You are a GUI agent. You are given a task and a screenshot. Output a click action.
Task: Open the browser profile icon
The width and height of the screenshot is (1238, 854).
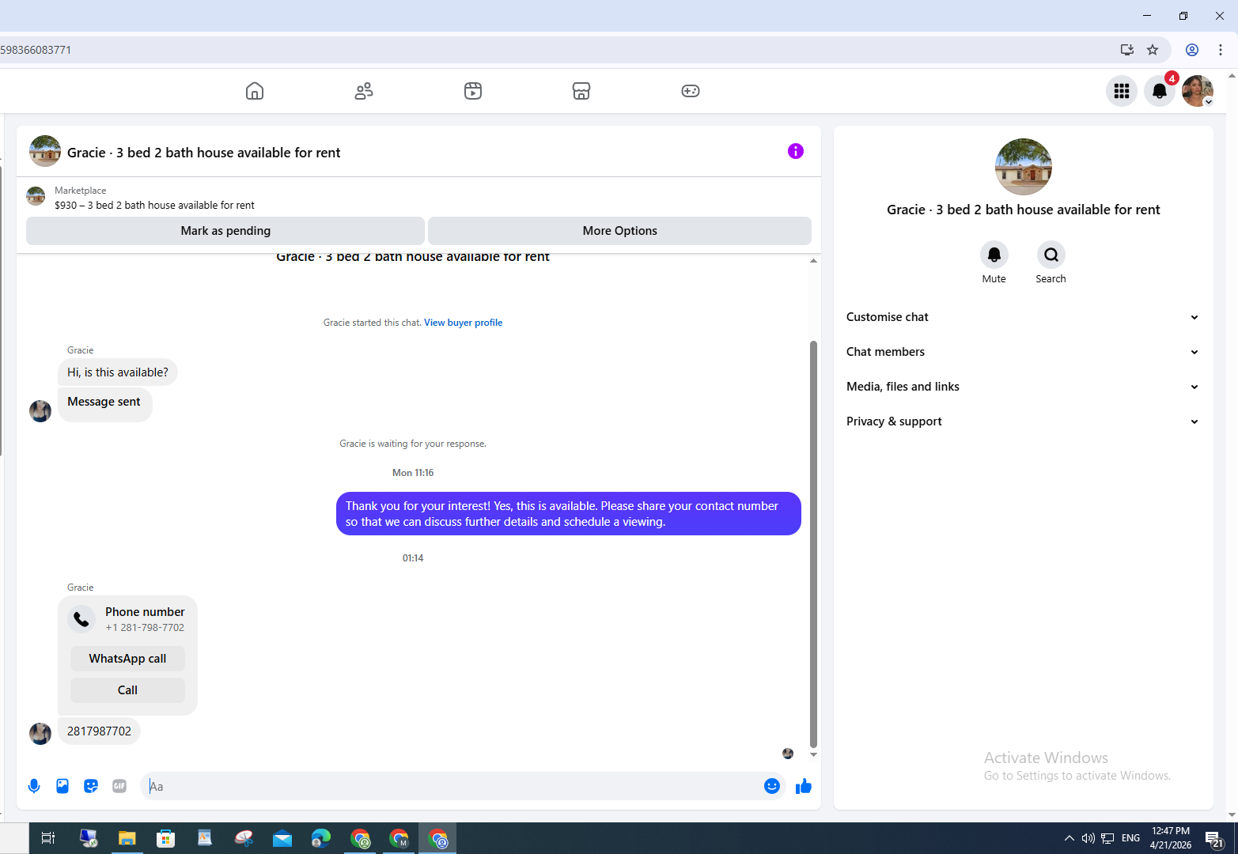coord(1192,50)
